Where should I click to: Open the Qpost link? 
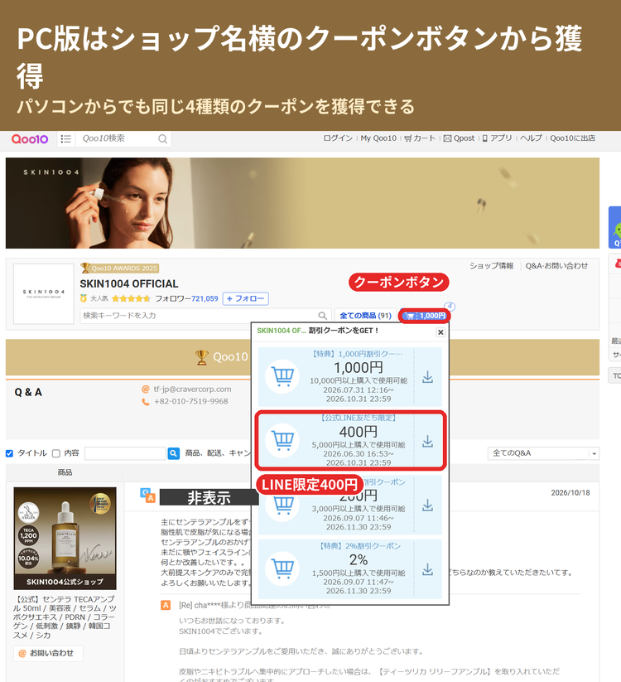[459, 138]
